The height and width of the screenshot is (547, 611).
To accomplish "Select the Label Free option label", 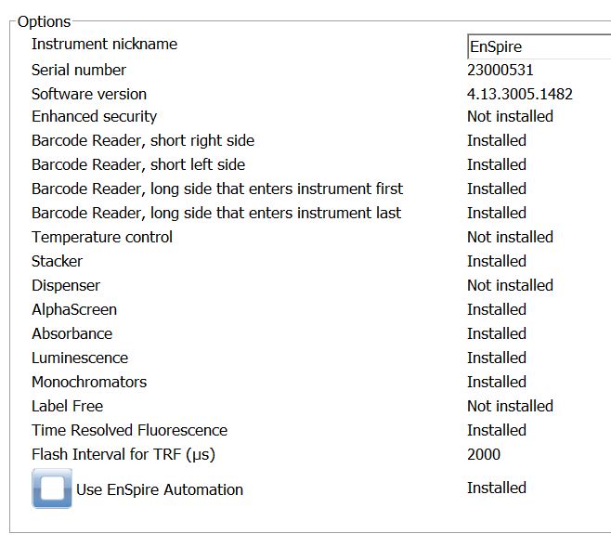I will [x=67, y=406].
